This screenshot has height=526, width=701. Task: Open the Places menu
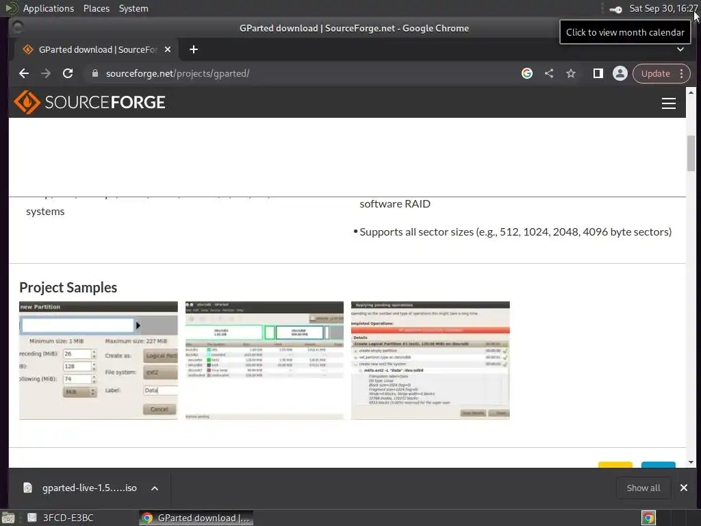pyautogui.click(x=97, y=8)
